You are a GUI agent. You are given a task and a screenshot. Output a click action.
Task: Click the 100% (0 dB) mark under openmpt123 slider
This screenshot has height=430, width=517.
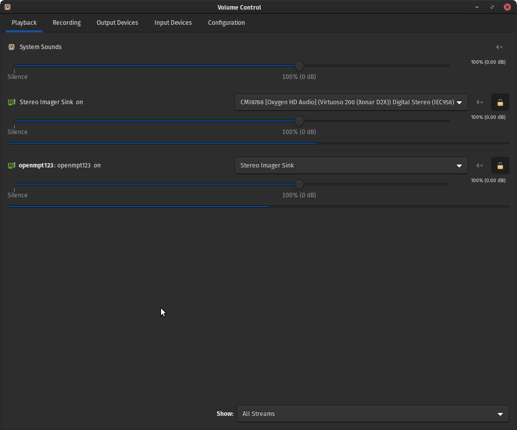tap(299, 195)
